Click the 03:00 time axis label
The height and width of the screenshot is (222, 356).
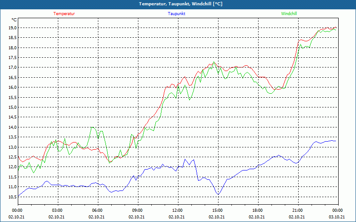pos(58,210)
